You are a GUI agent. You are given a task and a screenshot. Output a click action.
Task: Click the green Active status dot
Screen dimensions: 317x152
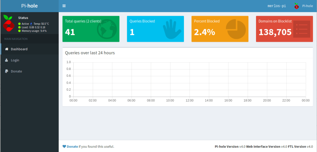pos(20,24)
